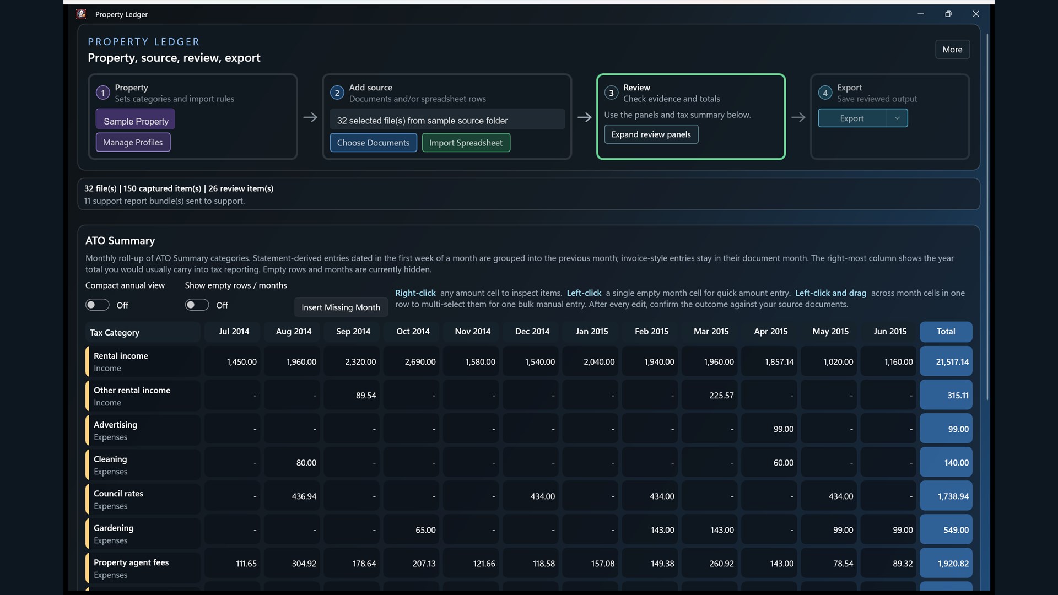Click Council rates total 1,738.94
Image resolution: width=1058 pixels, height=595 pixels.
946,496
